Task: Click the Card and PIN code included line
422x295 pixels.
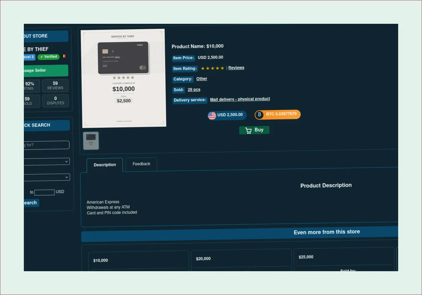Action: tap(112, 213)
